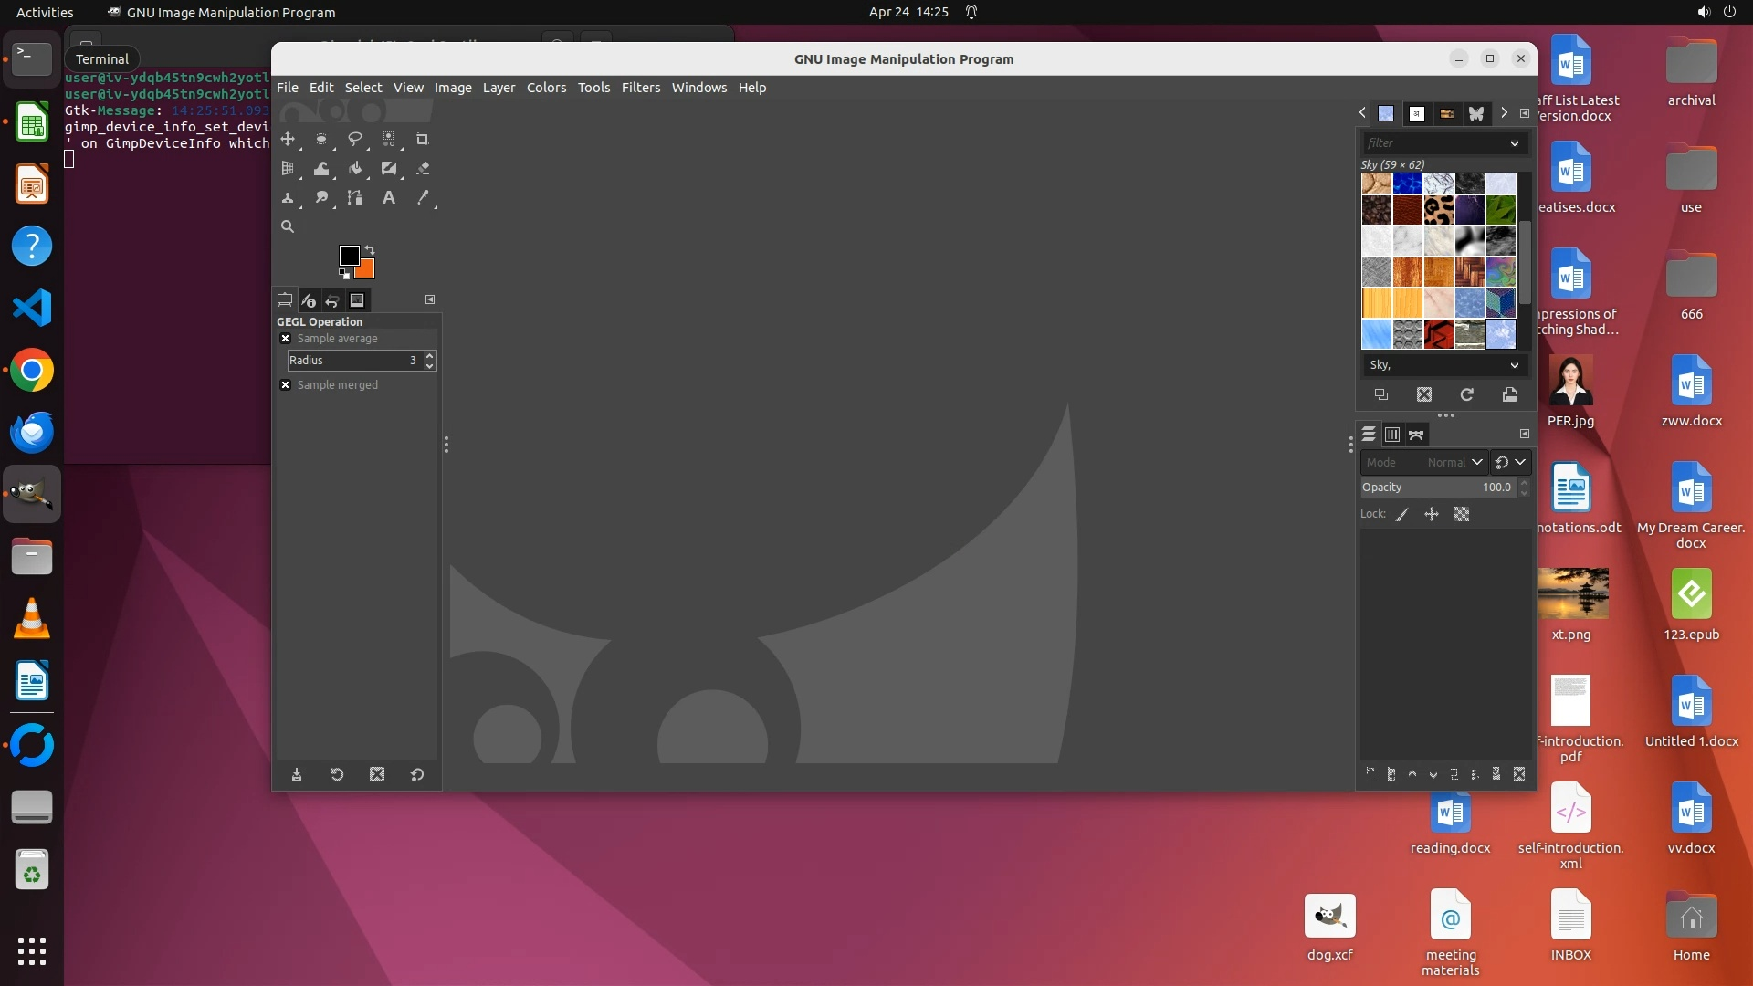Select the Zoom magnifier tool
The image size is (1753, 986).
coord(288,226)
